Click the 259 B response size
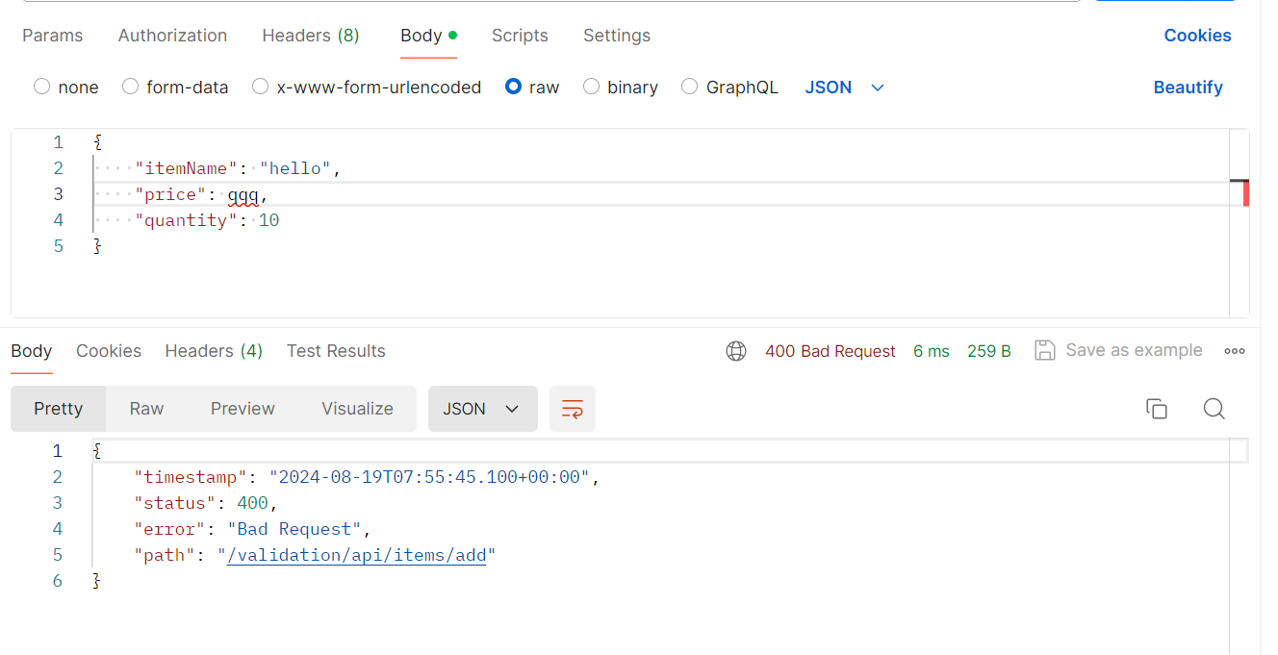Viewport: 1278px width, 655px height. point(989,351)
